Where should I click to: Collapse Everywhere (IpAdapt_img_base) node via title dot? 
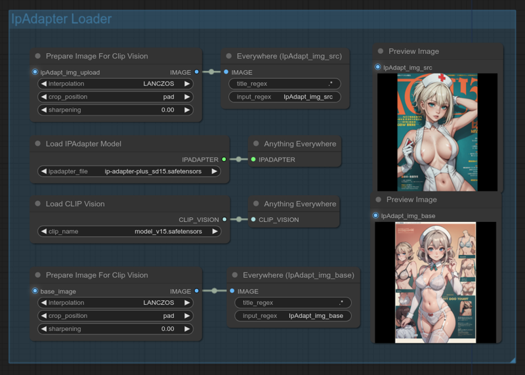point(235,275)
